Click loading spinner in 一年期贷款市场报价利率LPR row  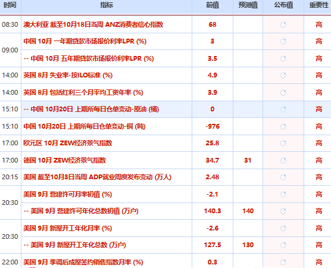283,42
